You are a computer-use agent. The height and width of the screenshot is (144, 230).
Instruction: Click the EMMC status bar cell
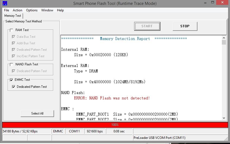click(x=58, y=131)
